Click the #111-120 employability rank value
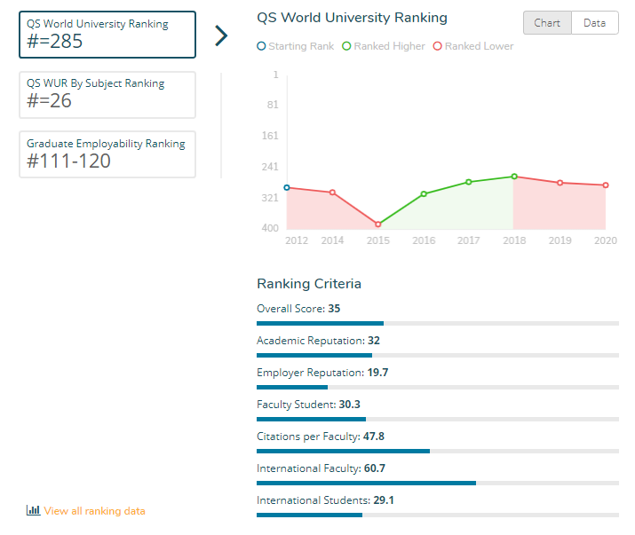Screen dimensions: 635x535 point(68,161)
